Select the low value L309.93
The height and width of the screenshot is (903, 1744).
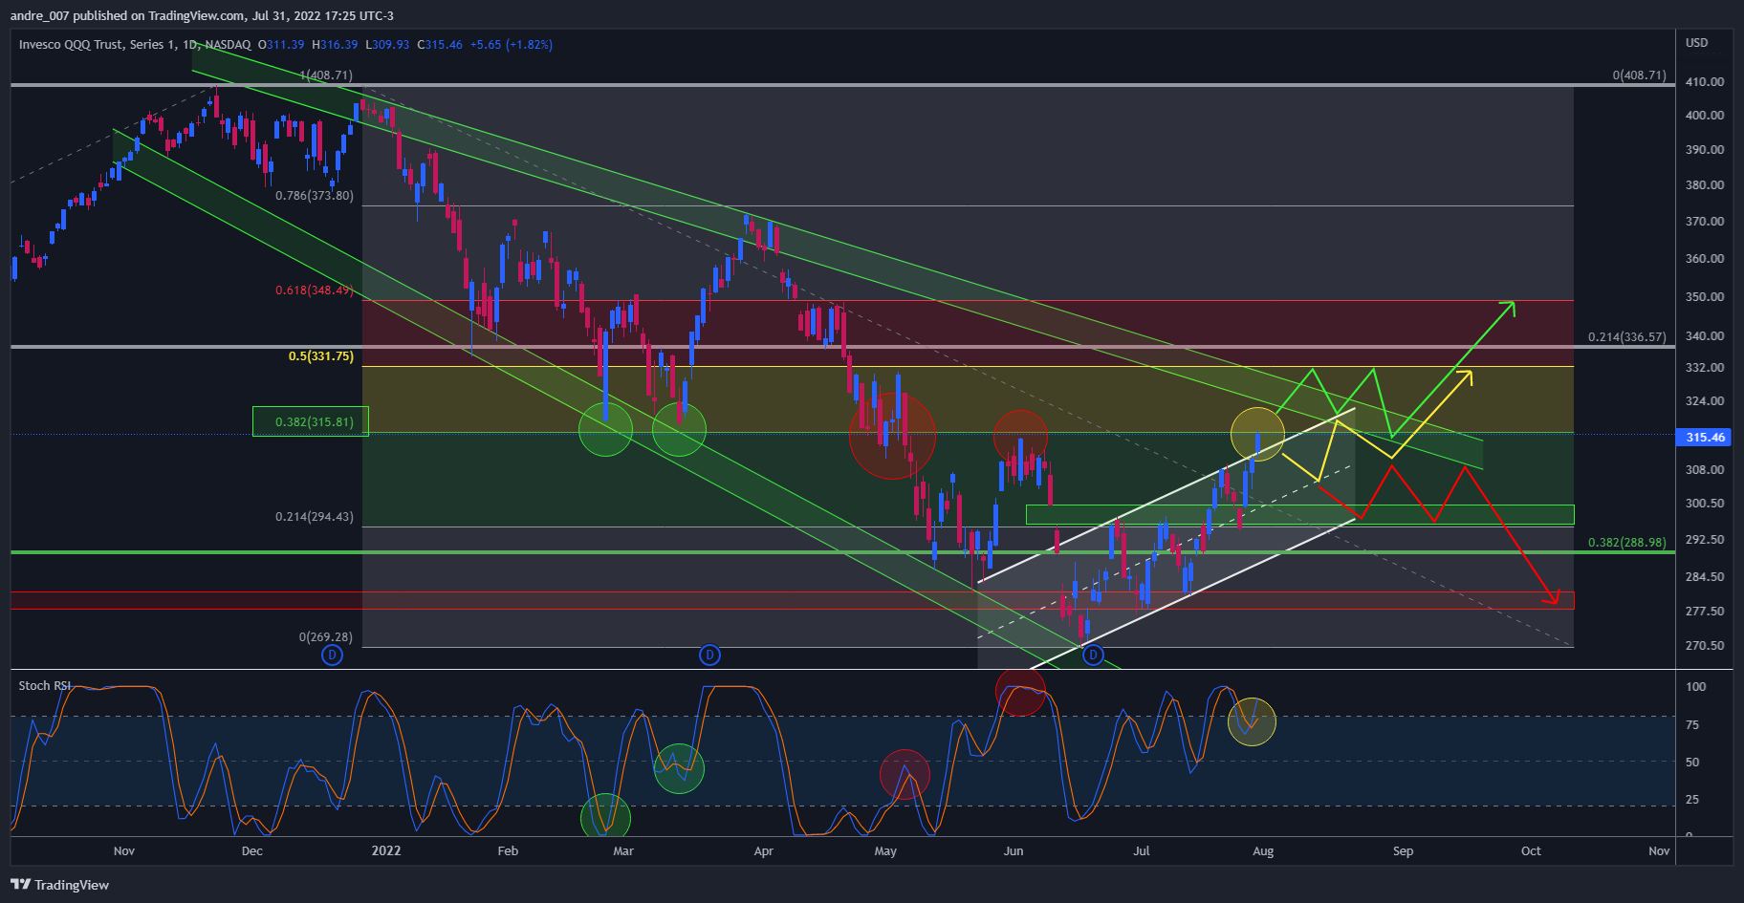[387, 45]
